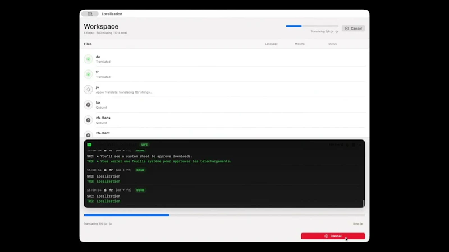The image size is (449, 252).
Task: Select the de file row
Action: coord(224,59)
